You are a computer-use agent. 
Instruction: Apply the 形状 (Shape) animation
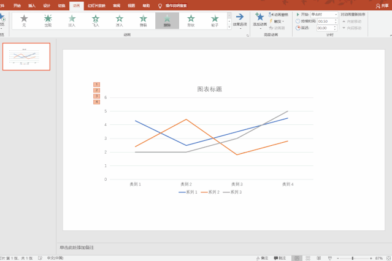pyautogui.click(x=191, y=21)
